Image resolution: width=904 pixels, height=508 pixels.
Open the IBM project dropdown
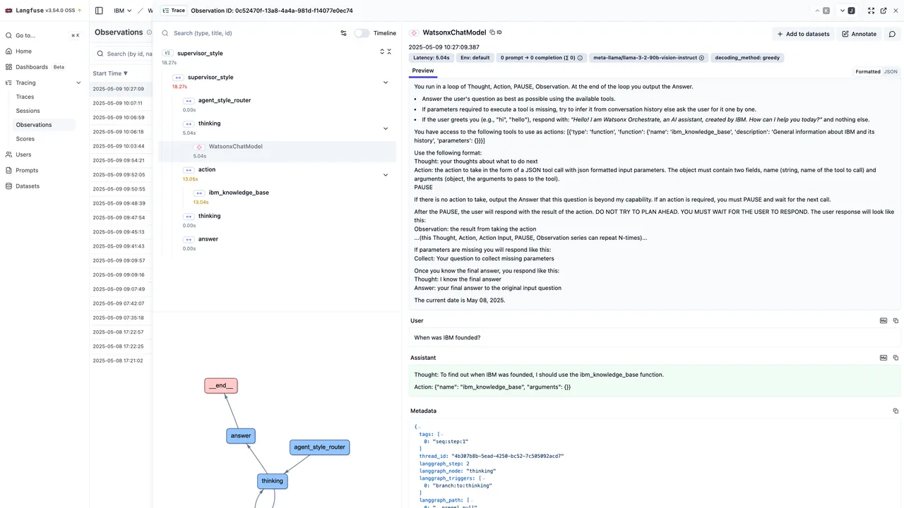[x=123, y=11]
